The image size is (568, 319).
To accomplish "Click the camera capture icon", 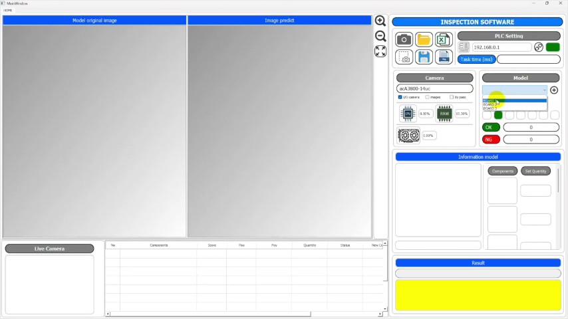I will click(404, 39).
